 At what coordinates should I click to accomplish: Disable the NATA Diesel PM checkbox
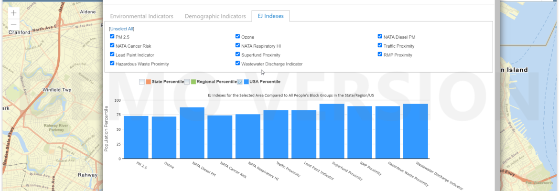pos(380,36)
